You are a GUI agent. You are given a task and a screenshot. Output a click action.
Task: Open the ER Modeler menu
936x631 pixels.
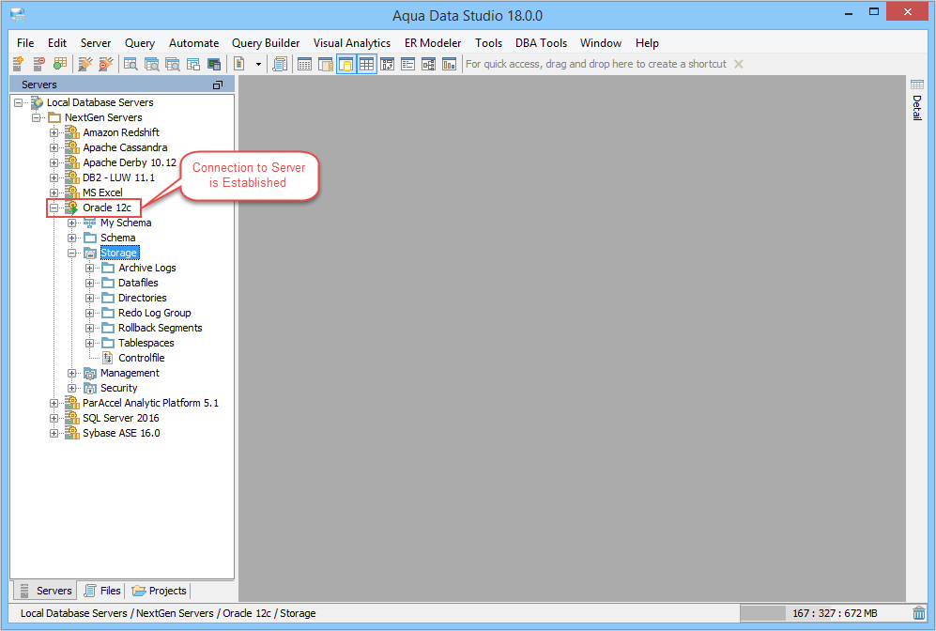point(433,43)
